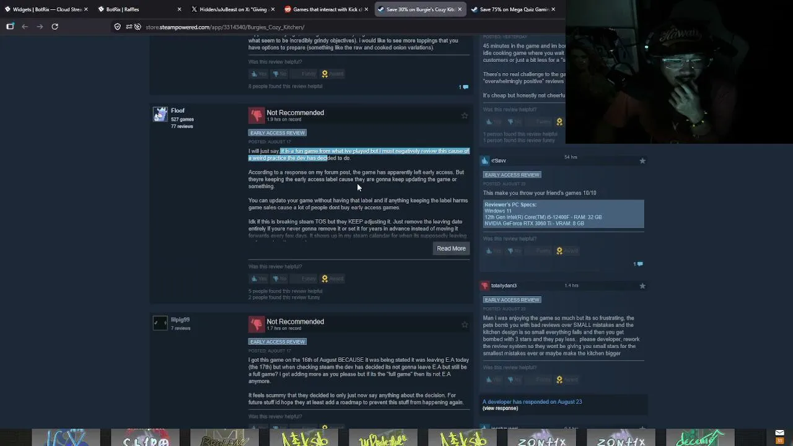Click the award star on Floof's review

coord(465,115)
